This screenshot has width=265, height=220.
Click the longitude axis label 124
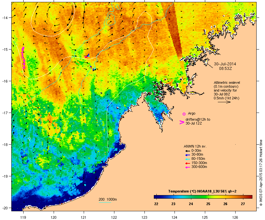tap(175, 217)
